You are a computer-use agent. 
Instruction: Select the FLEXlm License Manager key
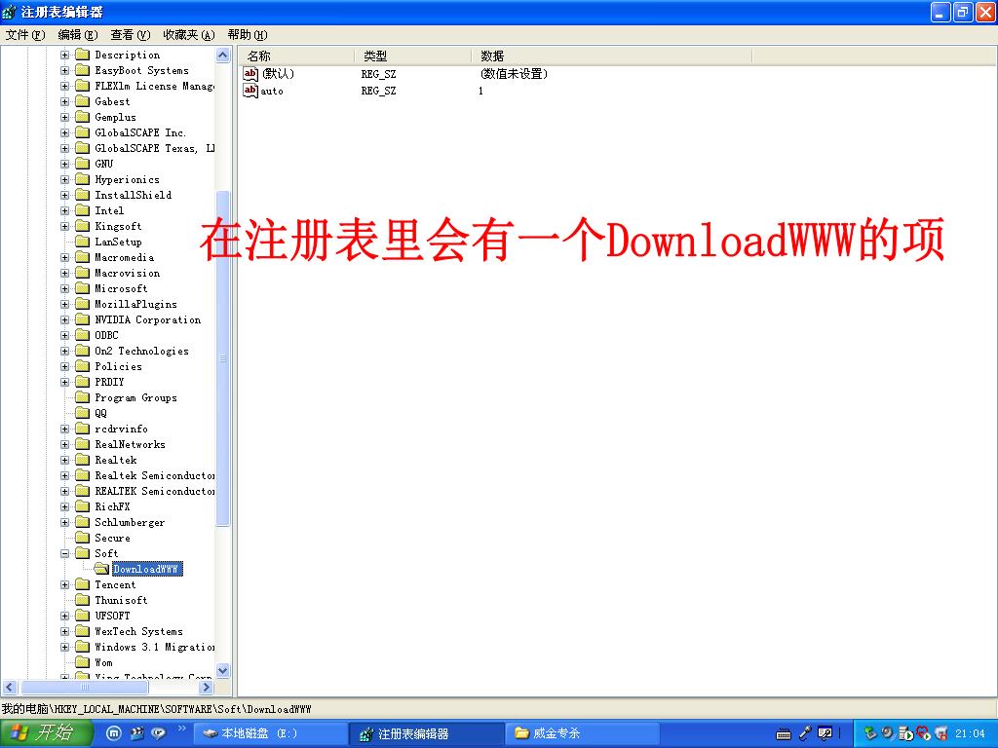point(155,86)
